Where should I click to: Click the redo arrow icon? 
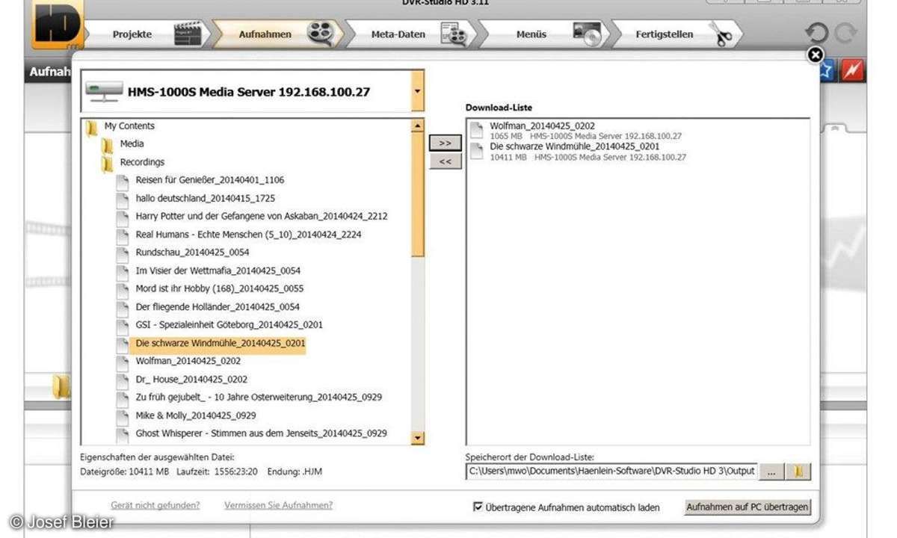(x=845, y=34)
